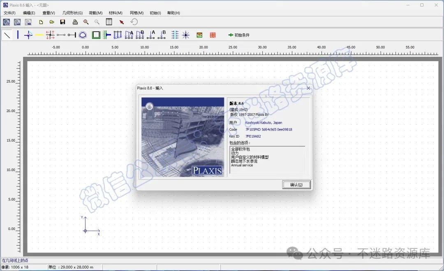Select 用户自定义的材料模型 in the list
Screen dimensions: 444x271
click(x=250, y=157)
